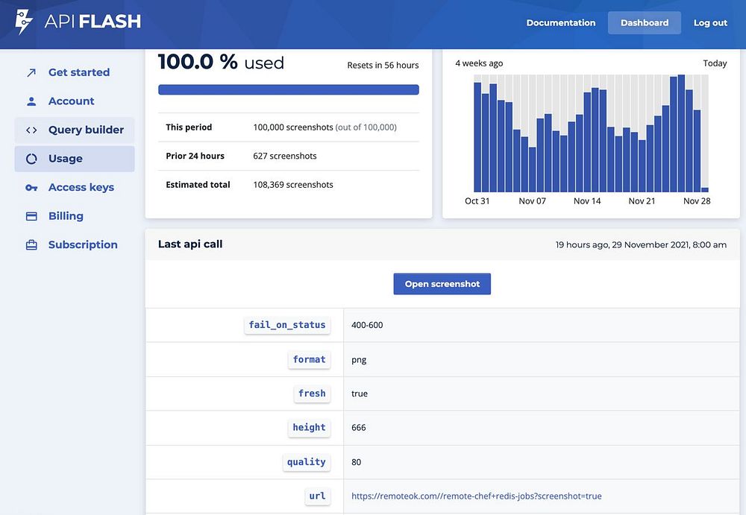The width and height of the screenshot is (746, 515).
Task: Open Query builder from sidebar
Action: click(x=74, y=130)
